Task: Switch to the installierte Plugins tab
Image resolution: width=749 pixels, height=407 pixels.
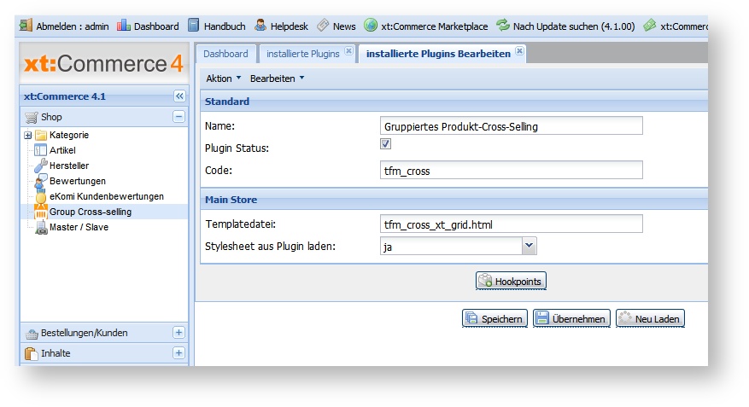Action: pyautogui.click(x=302, y=54)
